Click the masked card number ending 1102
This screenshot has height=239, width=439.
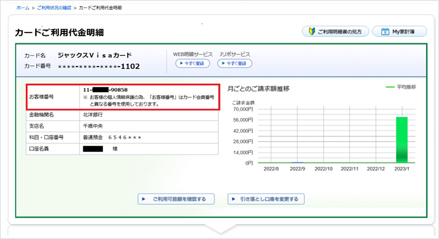(99, 67)
